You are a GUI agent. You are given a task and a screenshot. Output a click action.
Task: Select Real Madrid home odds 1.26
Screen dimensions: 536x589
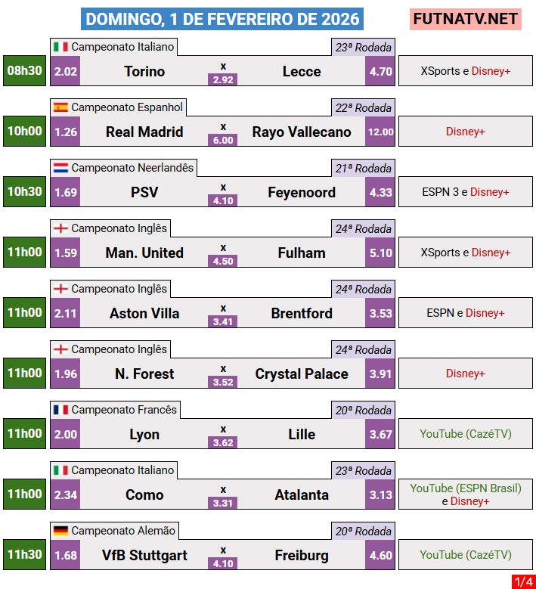click(x=66, y=132)
